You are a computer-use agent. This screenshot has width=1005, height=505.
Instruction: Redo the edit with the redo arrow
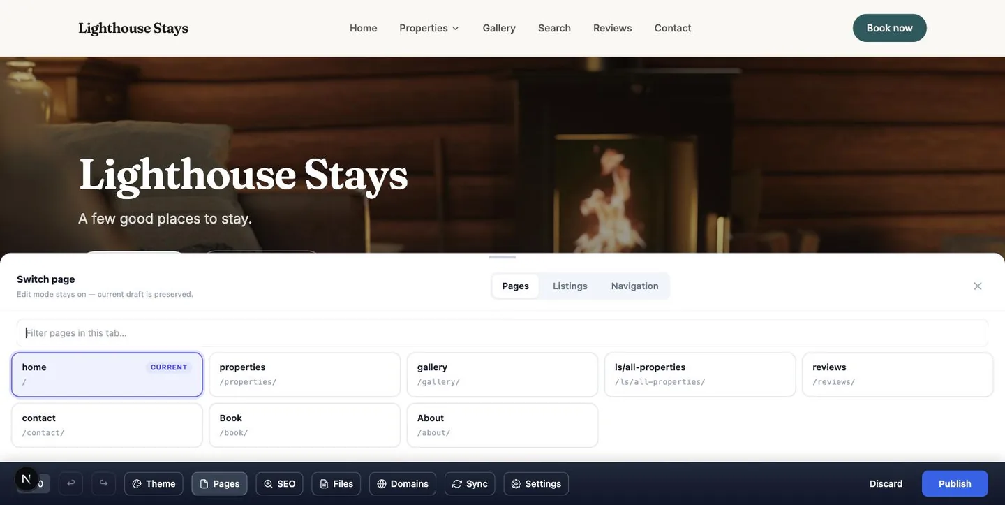pyautogui.click(x=103, y=483)
